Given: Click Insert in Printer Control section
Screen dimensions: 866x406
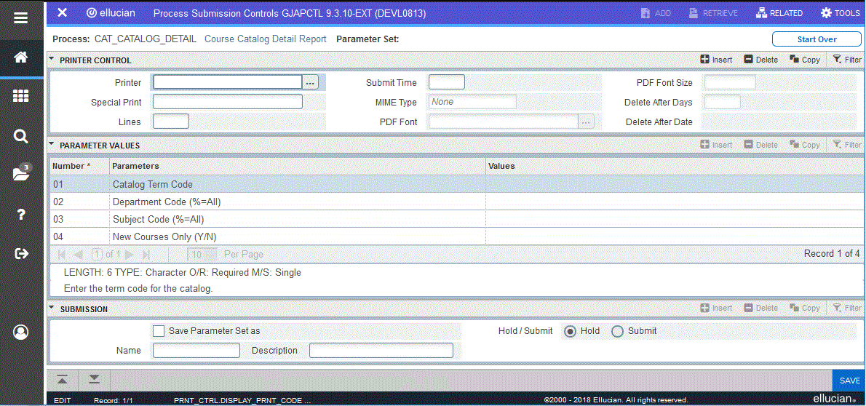Looking at the screenshot, I should coord(716,60).
